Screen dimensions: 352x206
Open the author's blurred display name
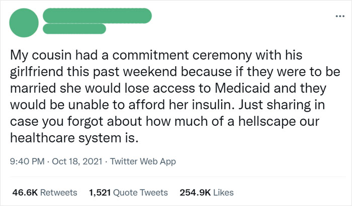pyautogui.click(x=97, y=16)
